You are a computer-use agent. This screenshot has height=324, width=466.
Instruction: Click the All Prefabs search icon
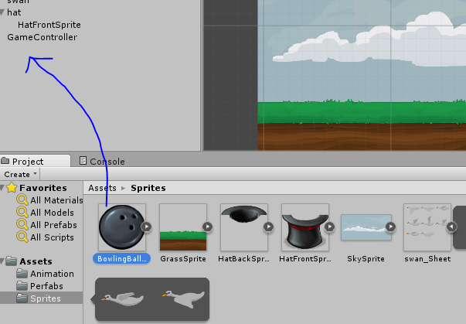(22, 225)
